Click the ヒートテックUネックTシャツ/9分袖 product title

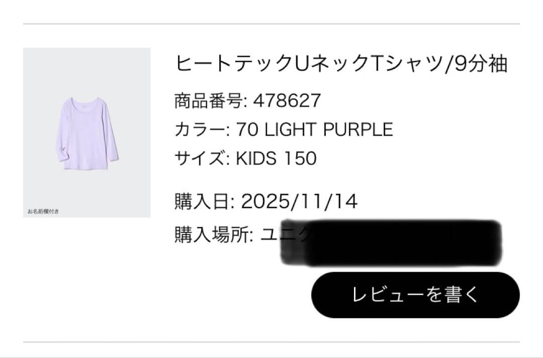coord(340,64)
